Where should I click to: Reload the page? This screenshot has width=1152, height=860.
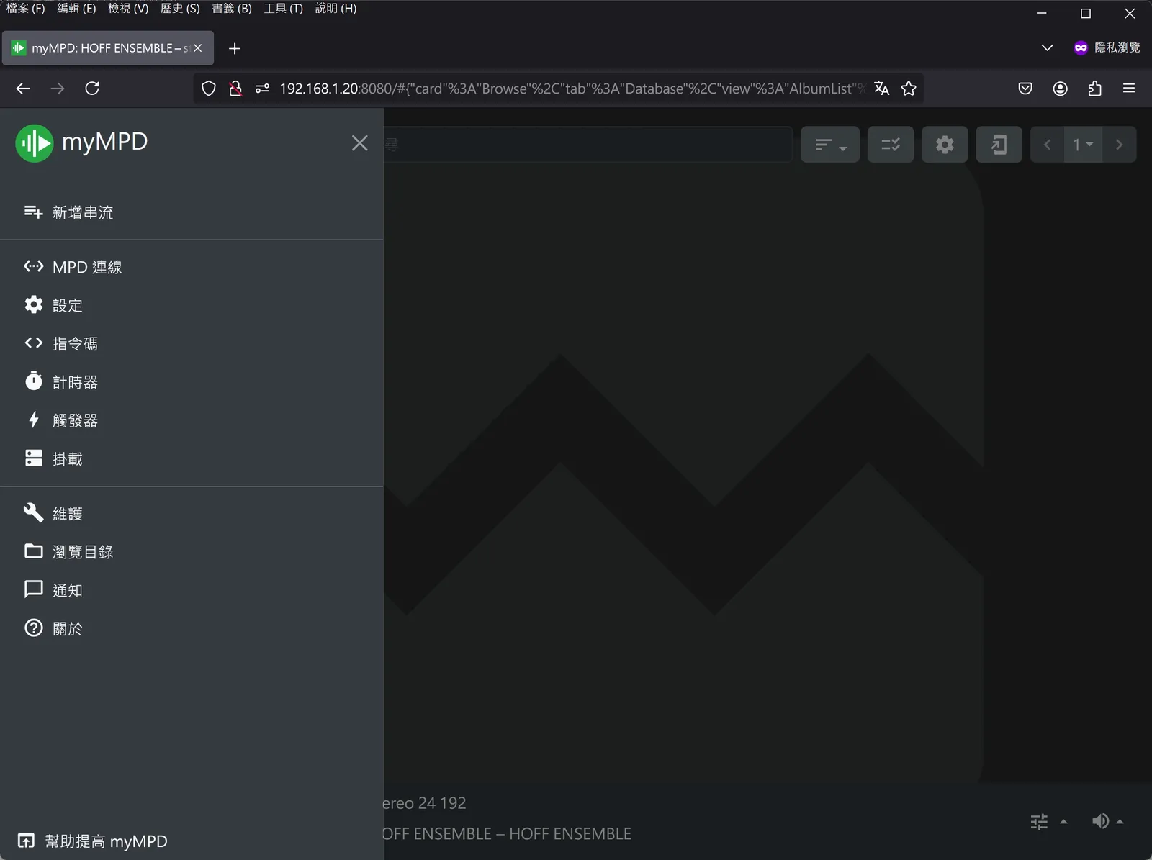click(92, 89)
